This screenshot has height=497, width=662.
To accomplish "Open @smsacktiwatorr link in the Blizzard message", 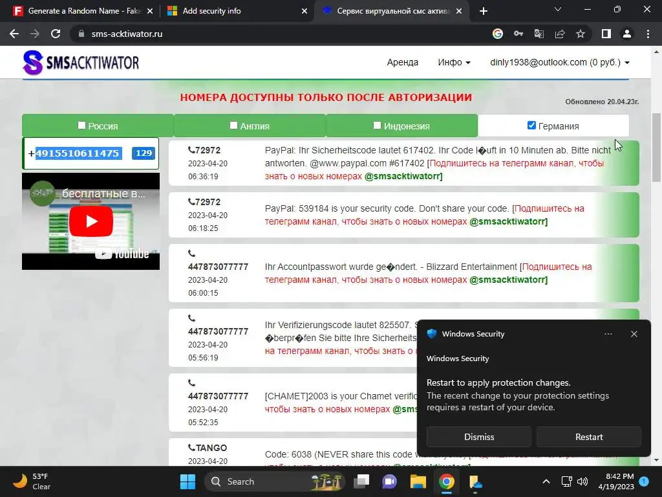I will point(508,280).
